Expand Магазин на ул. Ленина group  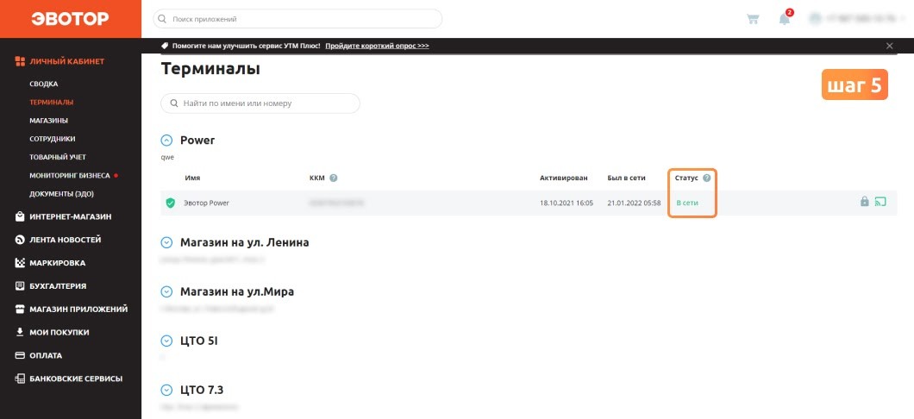pos(166,242)
